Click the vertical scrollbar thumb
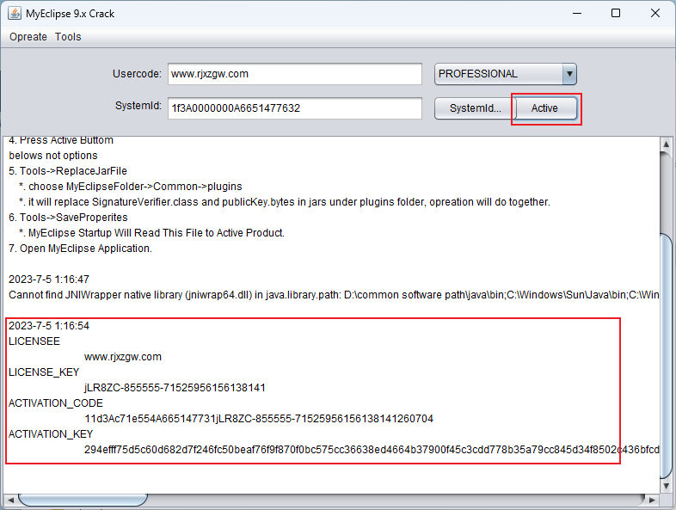This screenshot has height=510, width=676. pyautogui.click(x=666, y=356)
